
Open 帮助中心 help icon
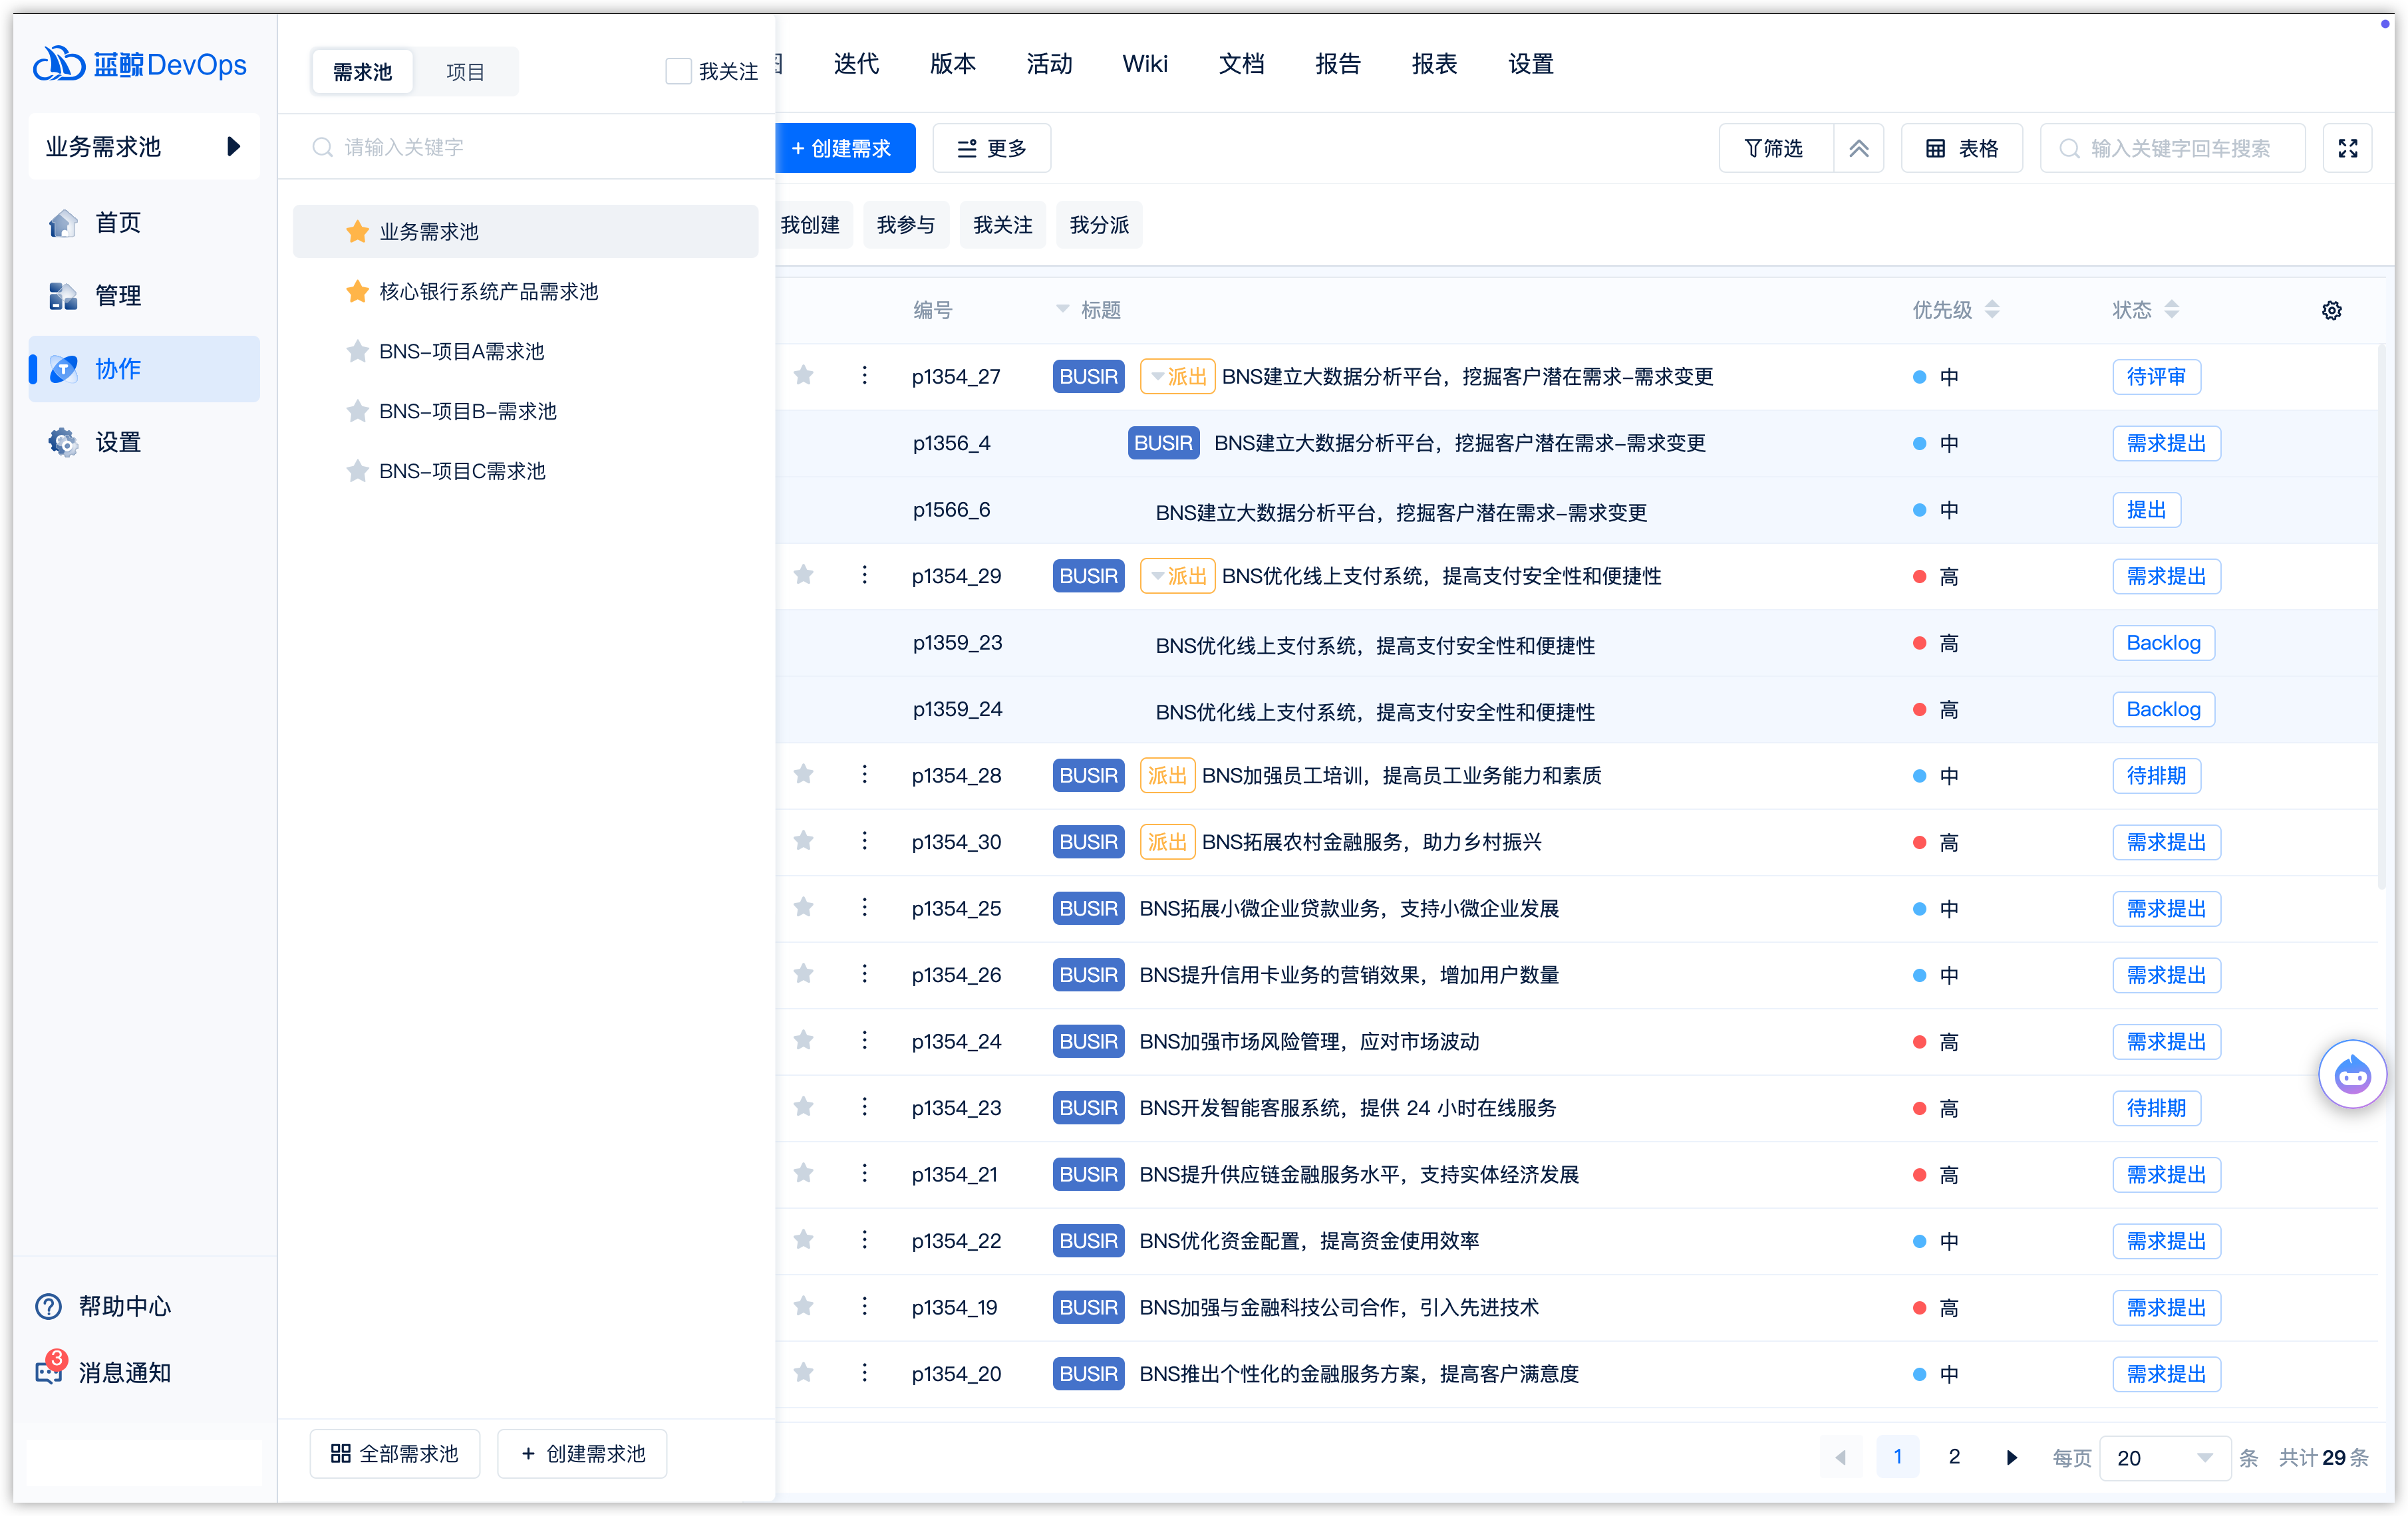click(48, 1306)
